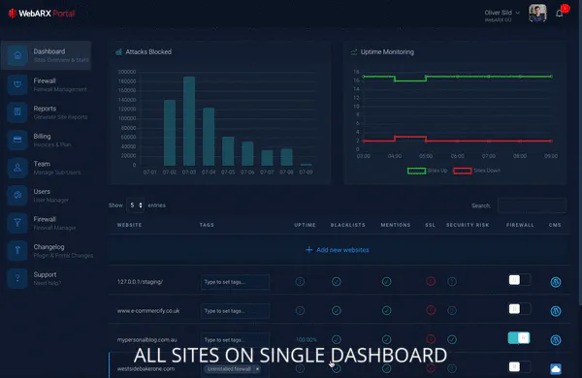Screen dimensions: 582x378
Task: Click the page vertical scrollbar
Action: (580, 152)
